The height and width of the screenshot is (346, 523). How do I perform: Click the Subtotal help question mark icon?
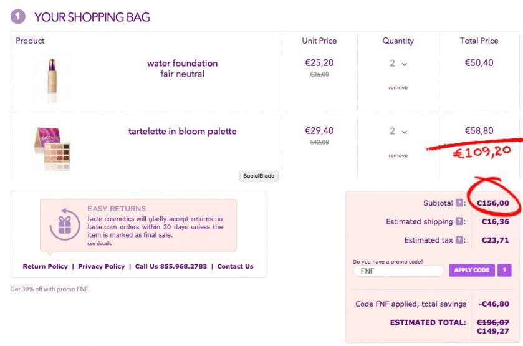tap(459, 203)
